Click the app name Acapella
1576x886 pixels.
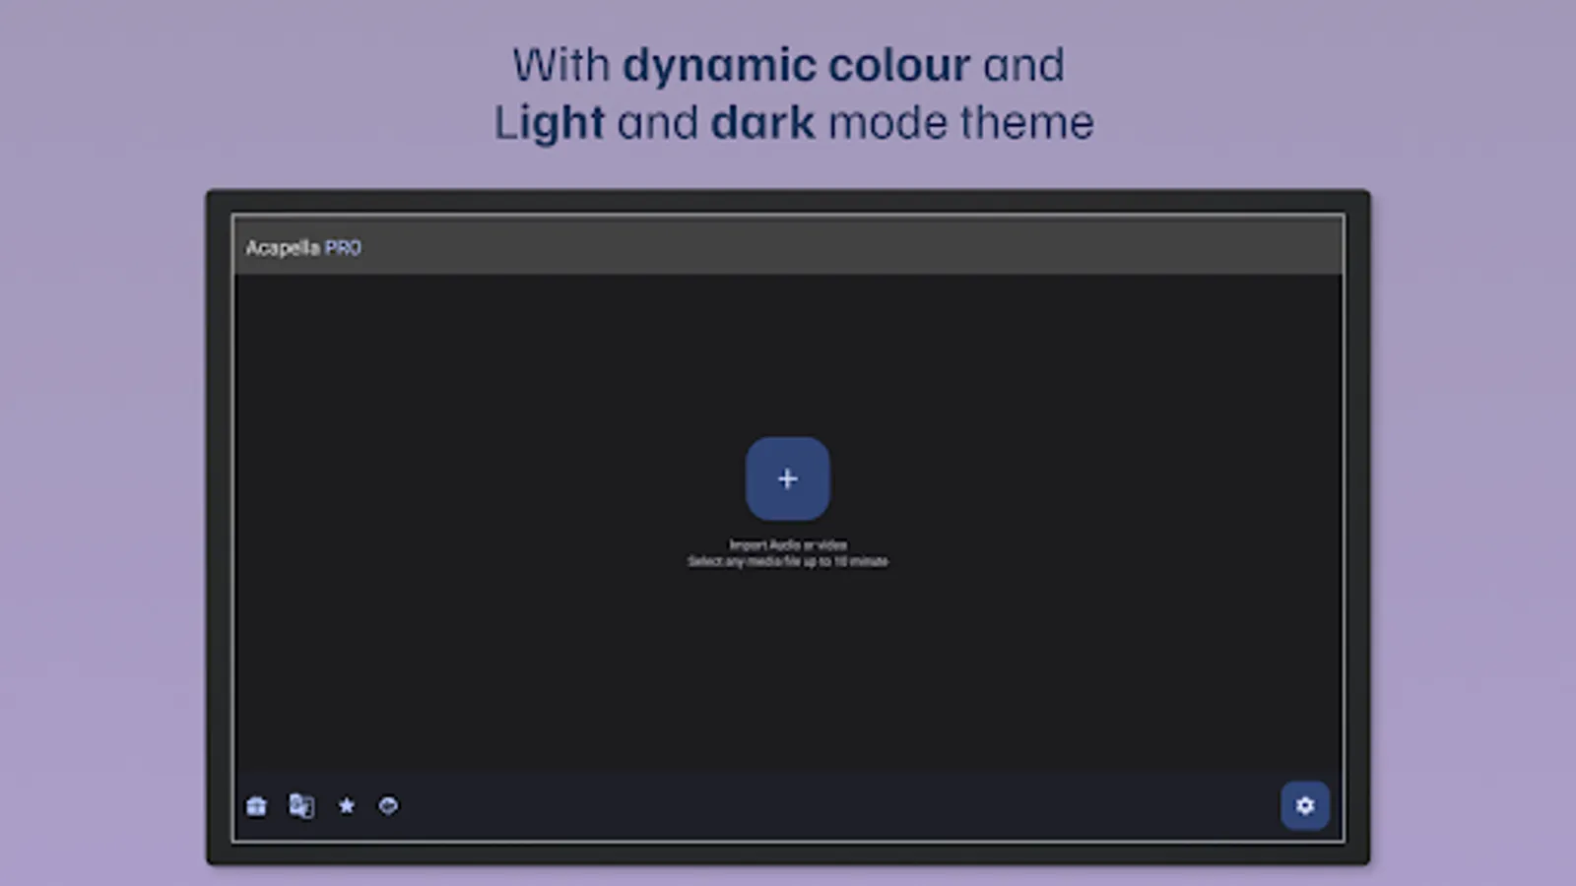[283, 247]
